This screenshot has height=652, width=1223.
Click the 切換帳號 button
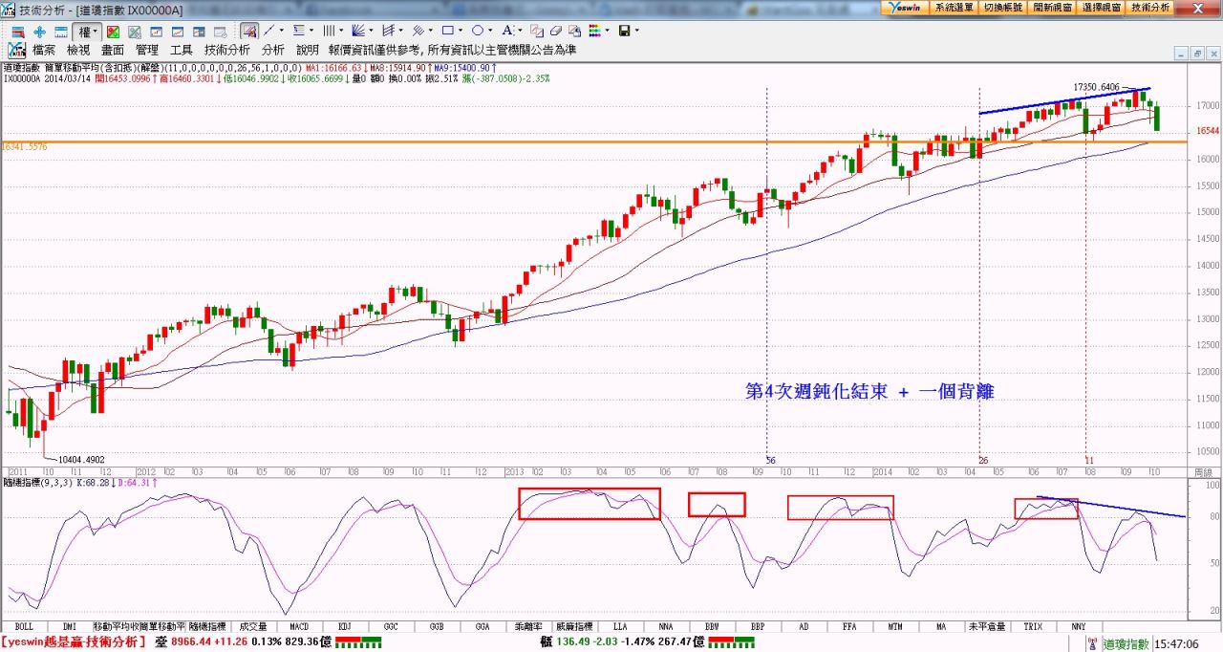coord(1002,7)
